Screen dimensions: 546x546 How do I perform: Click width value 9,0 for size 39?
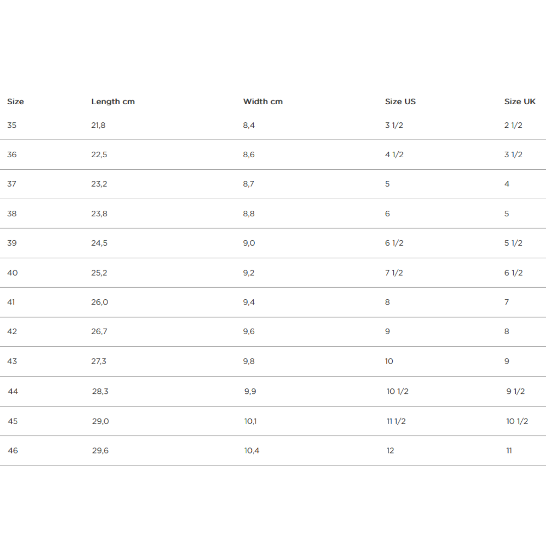tap(249, 243)
